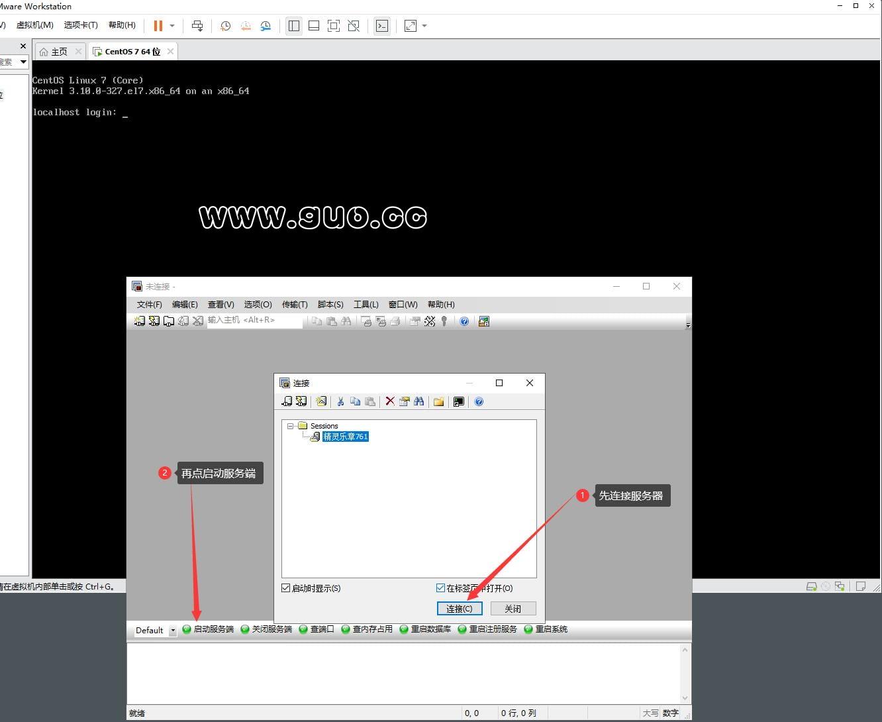Click the send Ctrl+Alt+Del icon in VMware
Viewport: 882px width, 722px height.
coord(197,26)
